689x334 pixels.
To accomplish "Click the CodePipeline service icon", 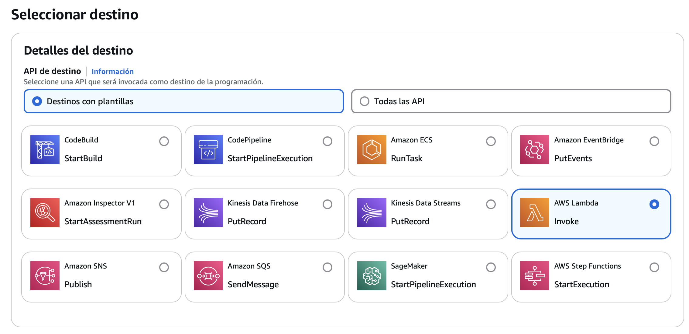I will point(208,150).
